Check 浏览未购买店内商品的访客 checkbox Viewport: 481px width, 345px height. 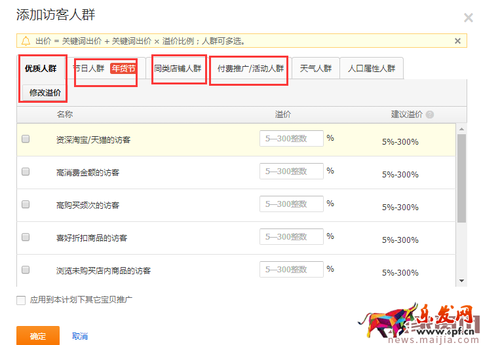pos(26,270)
